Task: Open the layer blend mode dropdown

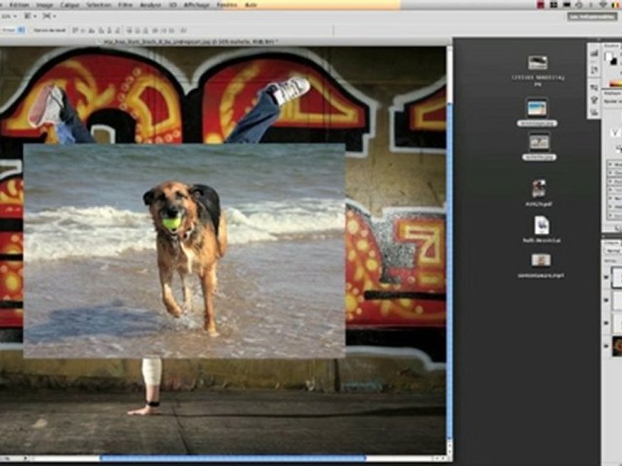Action: tap(614, 251)
